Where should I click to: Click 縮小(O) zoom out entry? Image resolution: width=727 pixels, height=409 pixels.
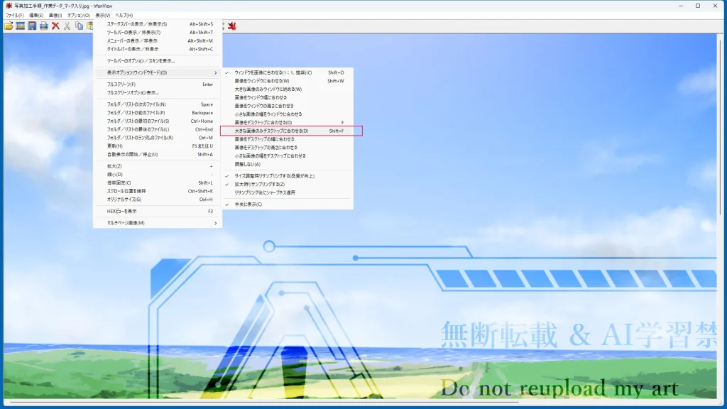pyautogui.click(x=158, y=175)
